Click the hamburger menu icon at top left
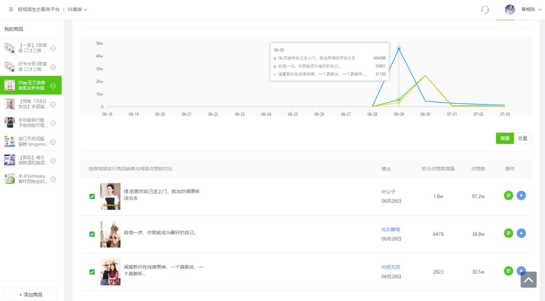Screen dimensions: 545x301 [x=11, y=10]
